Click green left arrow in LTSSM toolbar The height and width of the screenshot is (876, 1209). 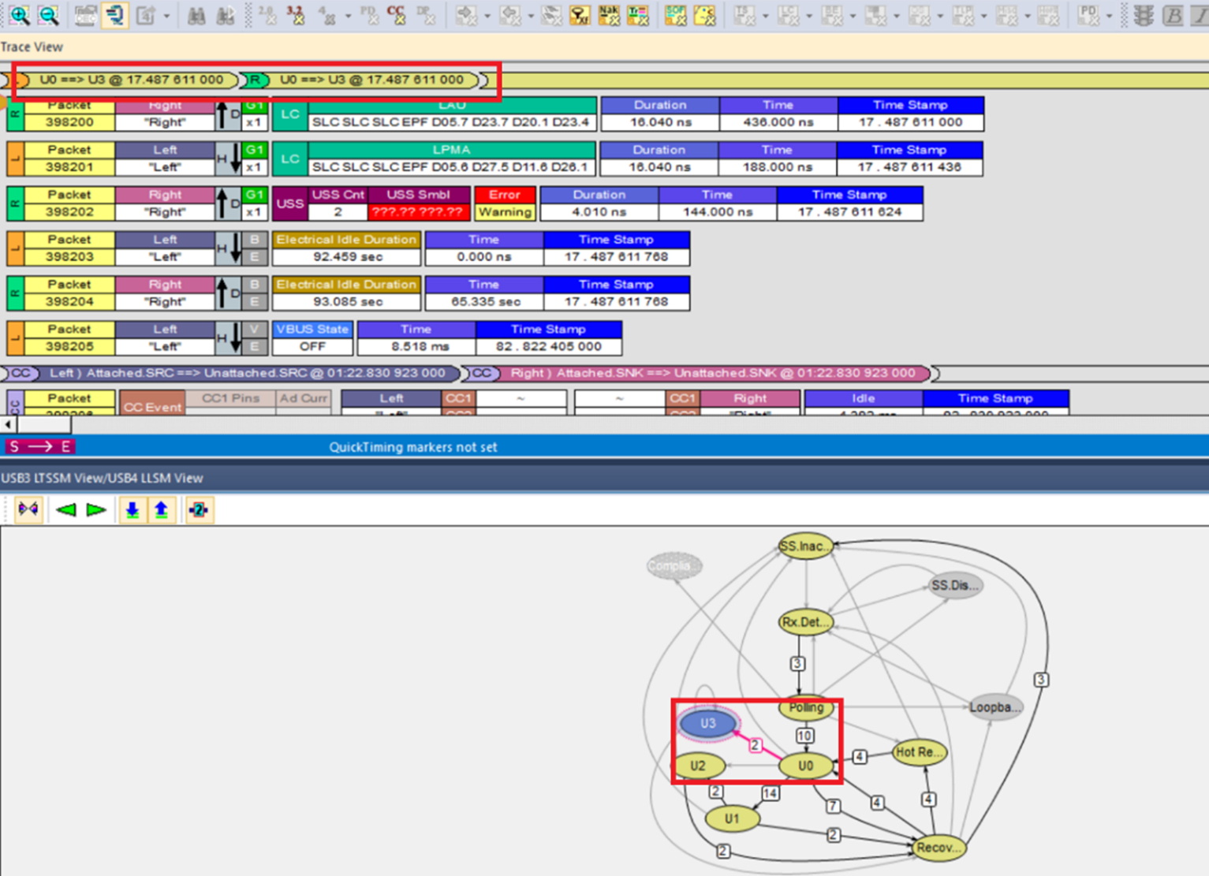pos(66,510)
